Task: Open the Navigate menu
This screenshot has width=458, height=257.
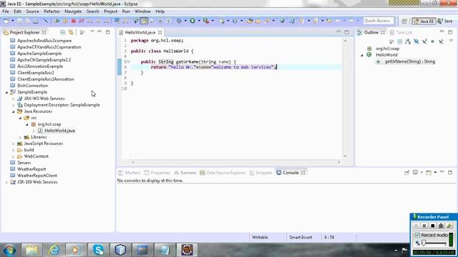Action: pos(73,11)
